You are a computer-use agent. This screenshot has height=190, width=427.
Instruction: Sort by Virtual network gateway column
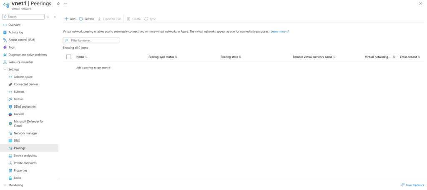click(x=380, y=57)
